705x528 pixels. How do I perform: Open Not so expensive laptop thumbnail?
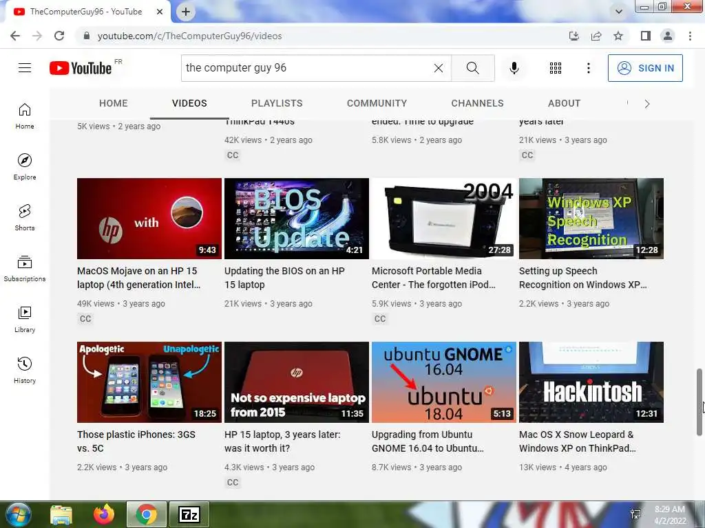tap(297, 382)
